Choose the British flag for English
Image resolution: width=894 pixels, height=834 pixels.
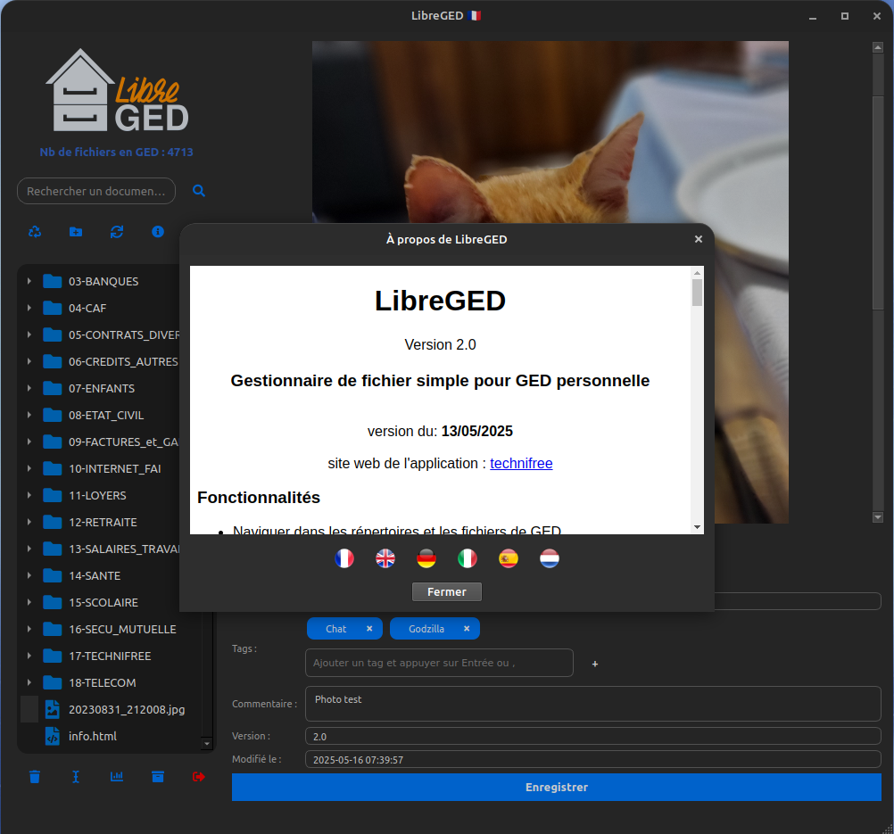click(x=385, y=558)
